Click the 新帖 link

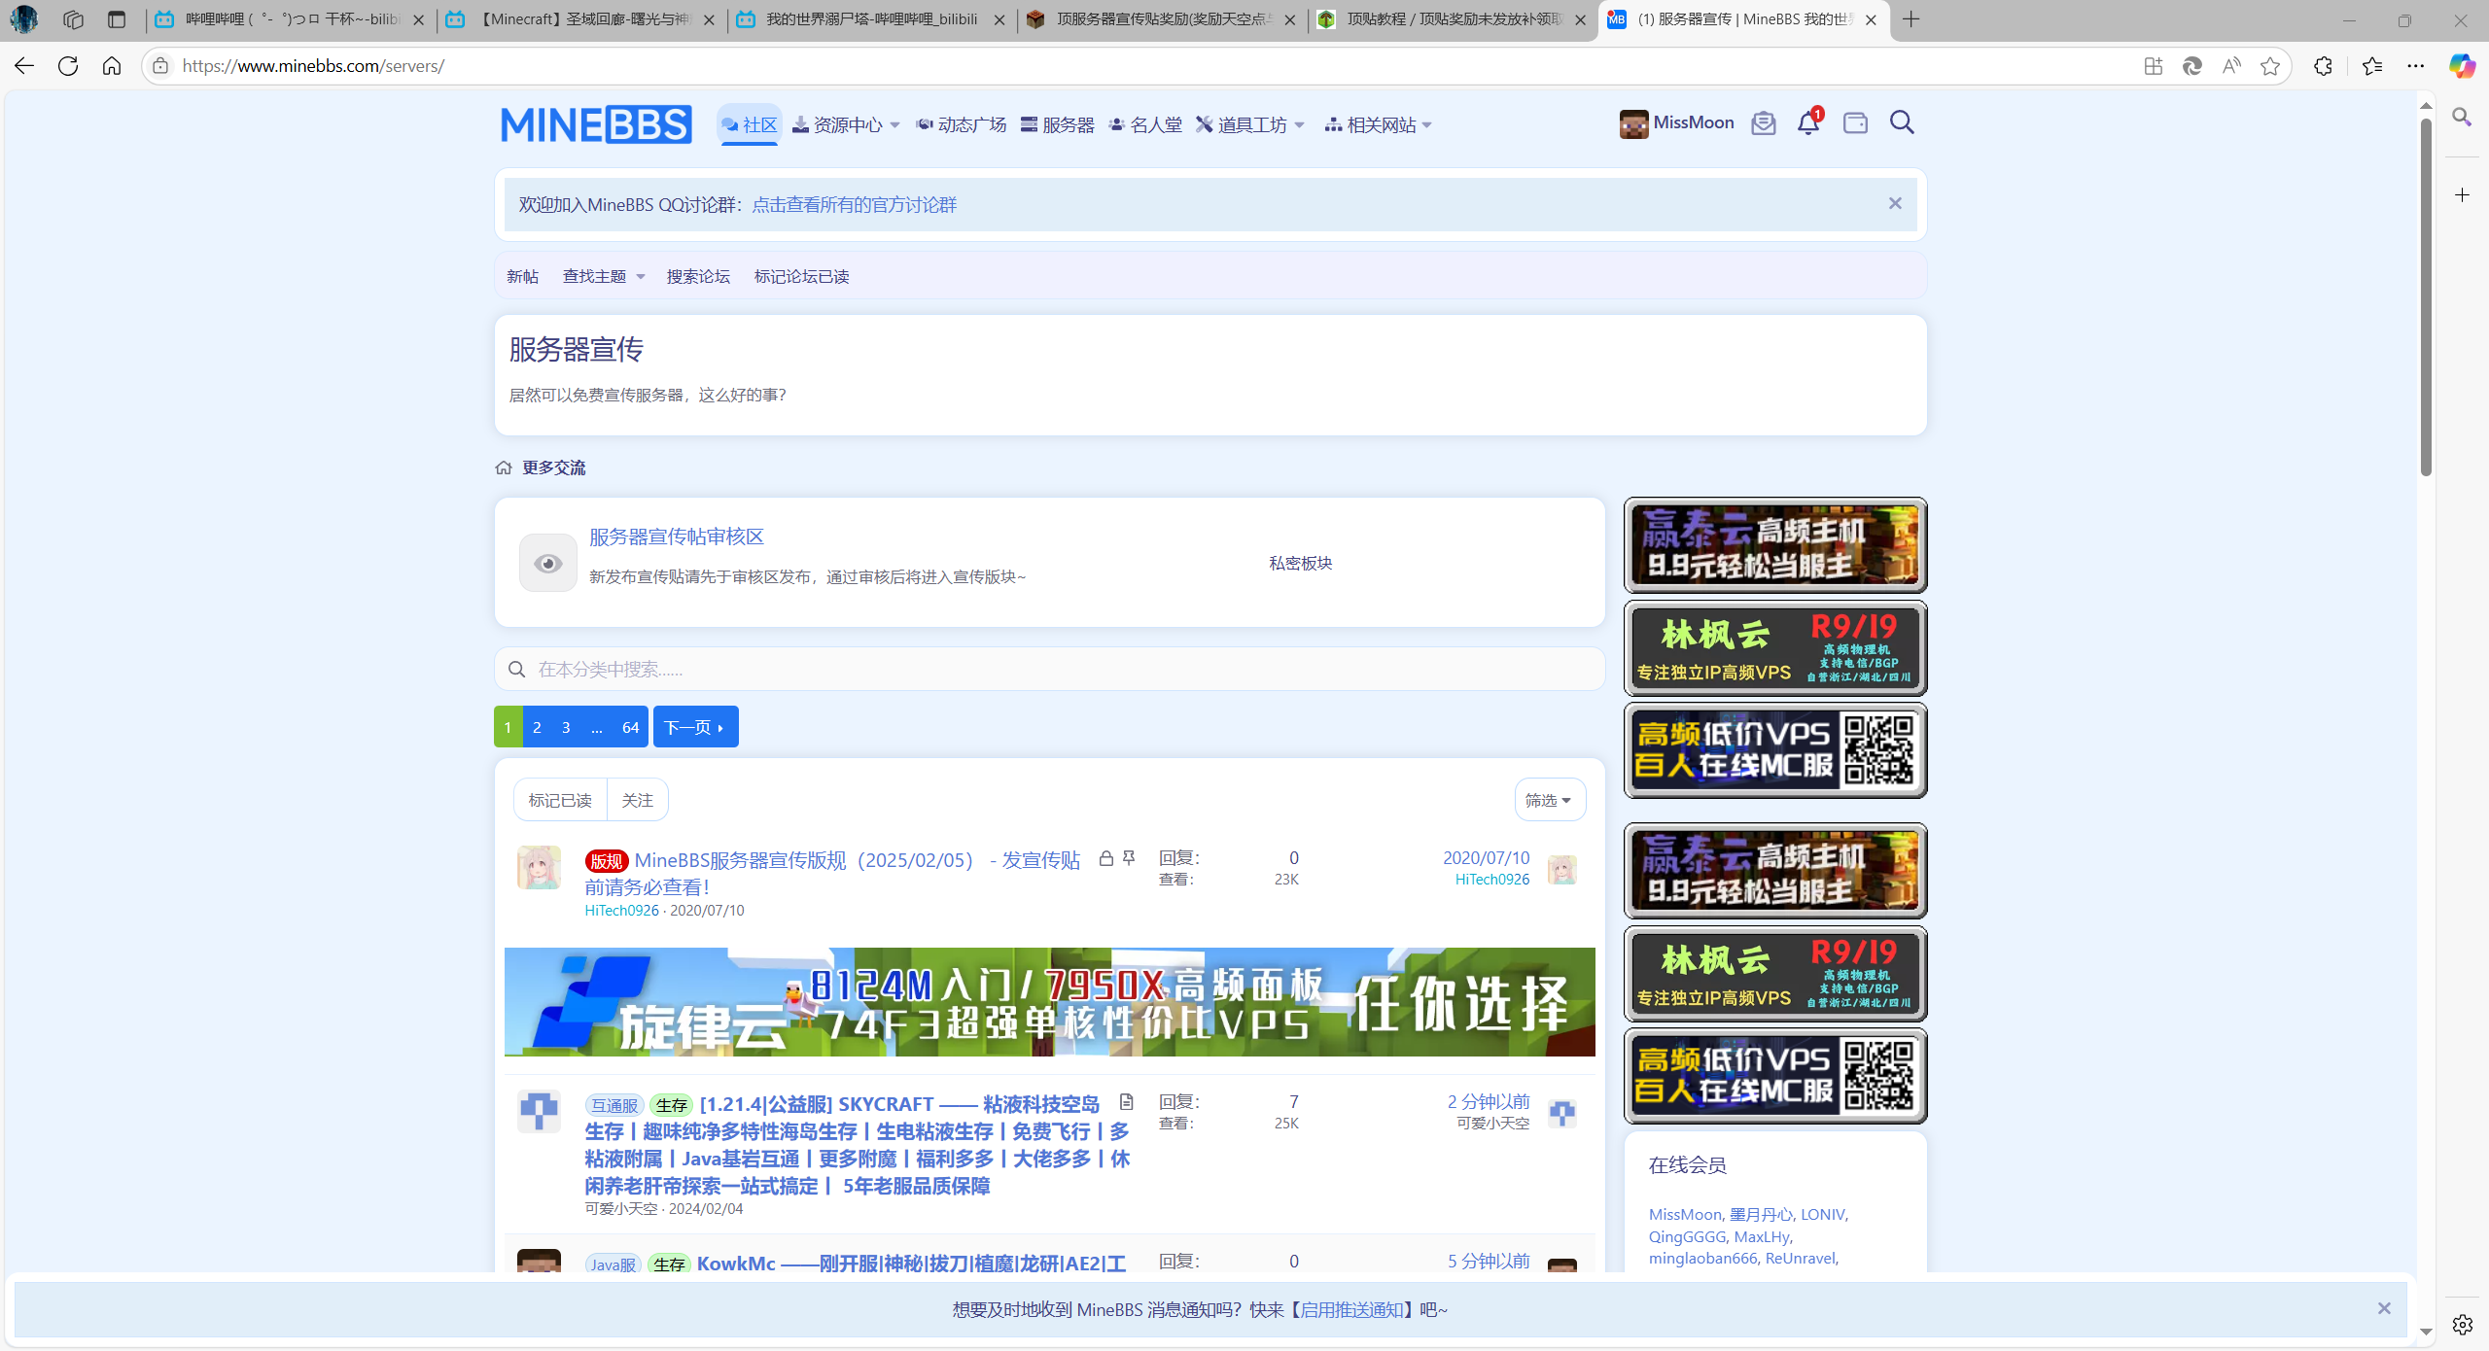click(522, 276)
